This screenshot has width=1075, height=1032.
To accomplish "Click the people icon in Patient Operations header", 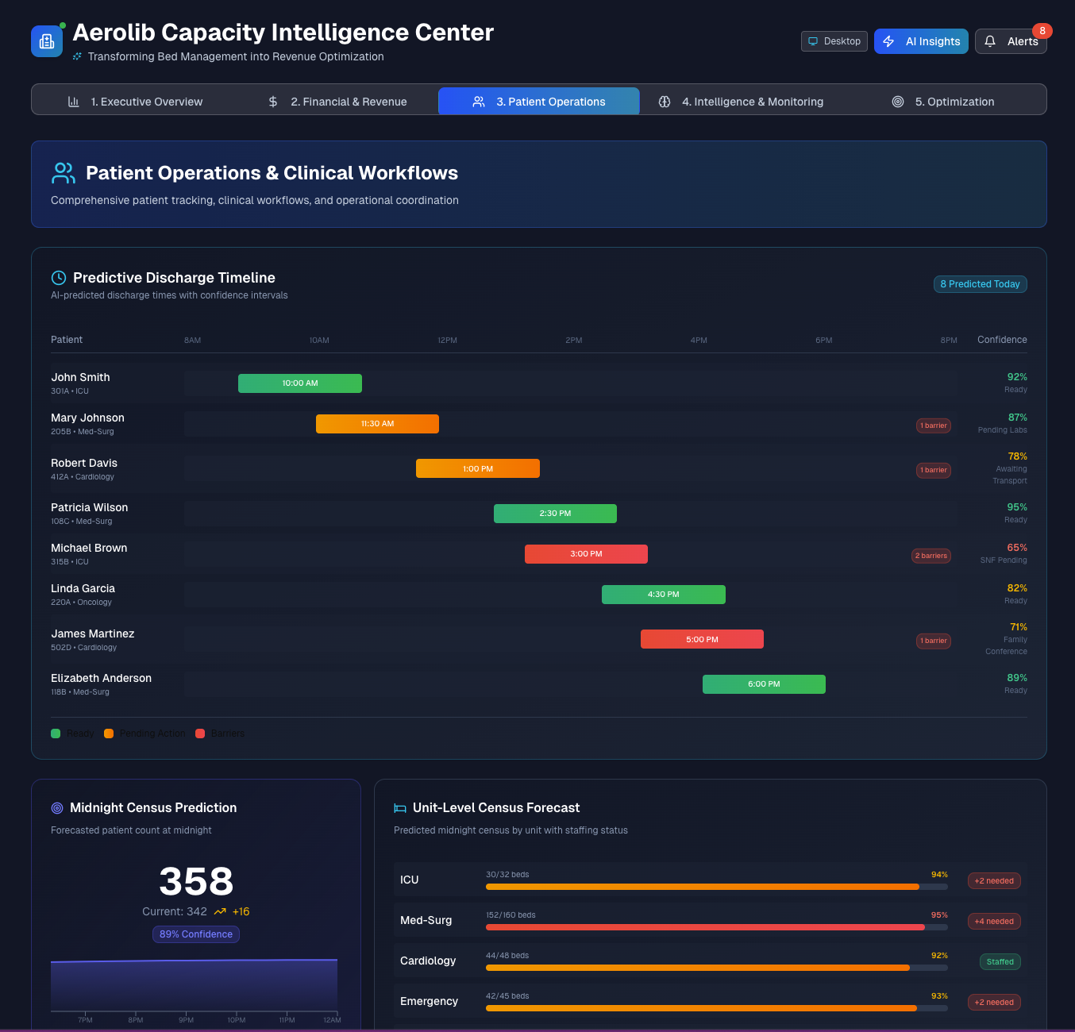I will [64, 173].
